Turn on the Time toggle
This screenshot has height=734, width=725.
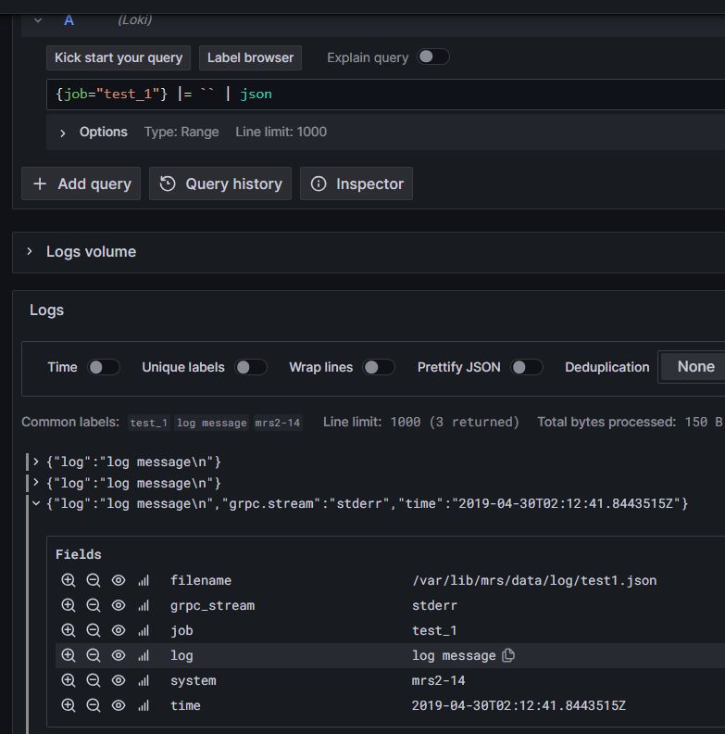(x=104, y=367)
